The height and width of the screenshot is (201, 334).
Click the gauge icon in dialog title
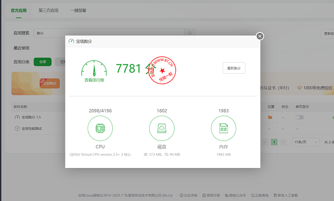[x=71, y=41]
